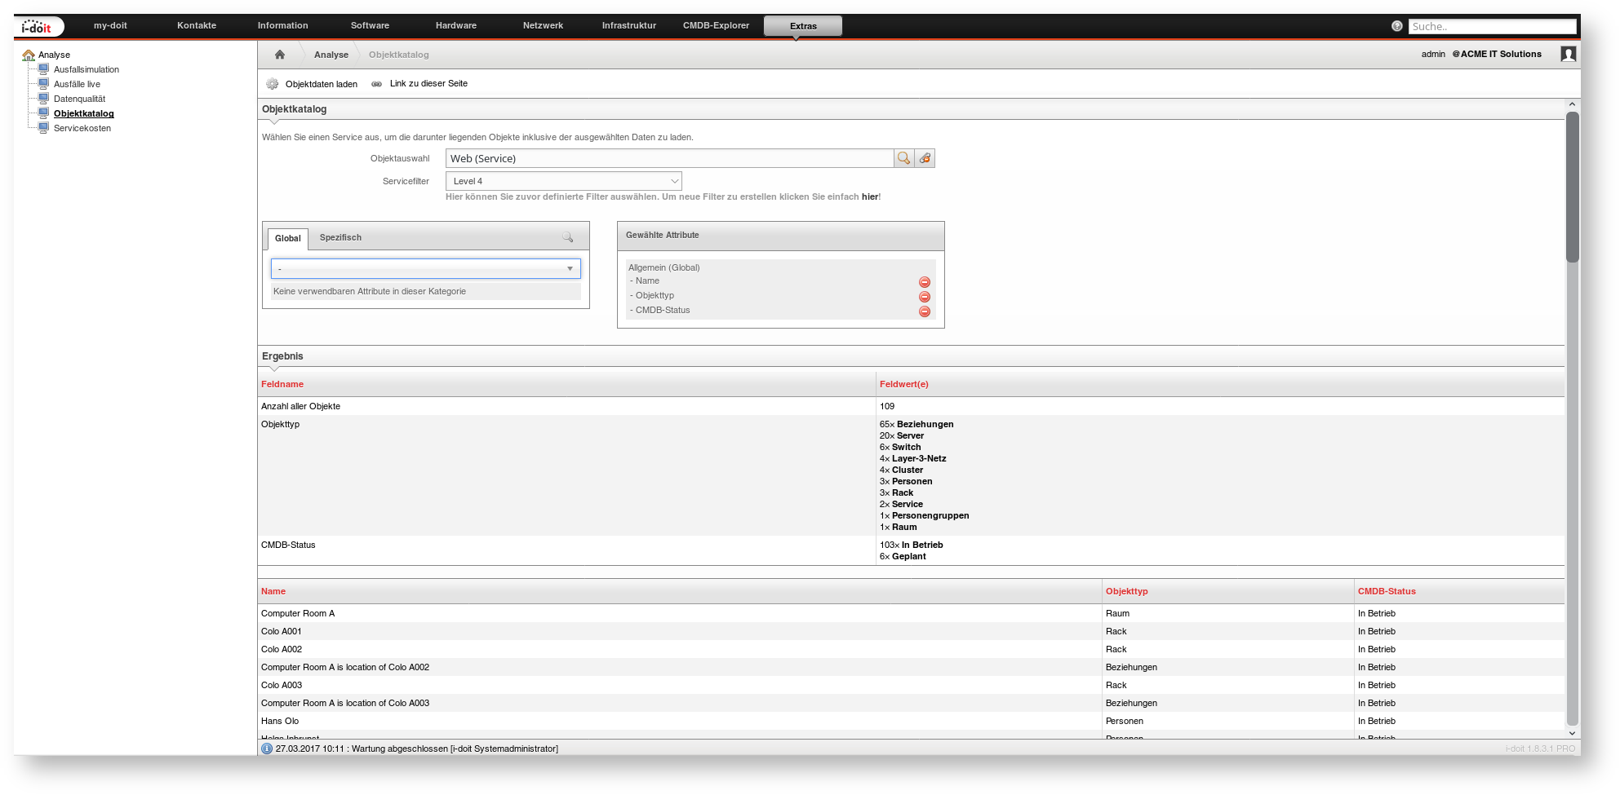Open the Kontakte menu
The image size is (1620, 795).
pyautogui.click(x=197, y=25)
